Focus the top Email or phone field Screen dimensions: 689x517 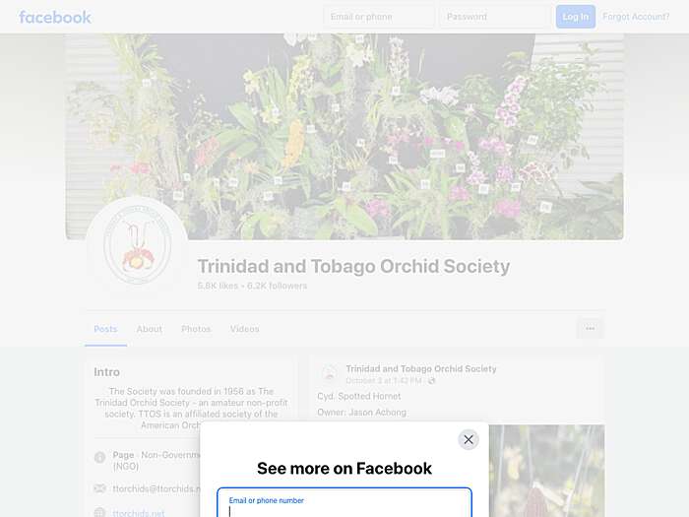pyautogui.click(x=379, y=17)
